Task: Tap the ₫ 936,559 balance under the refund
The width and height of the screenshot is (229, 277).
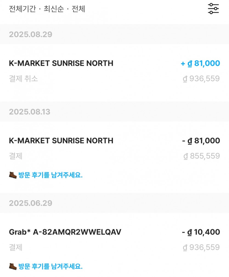Action: point(201,79)
